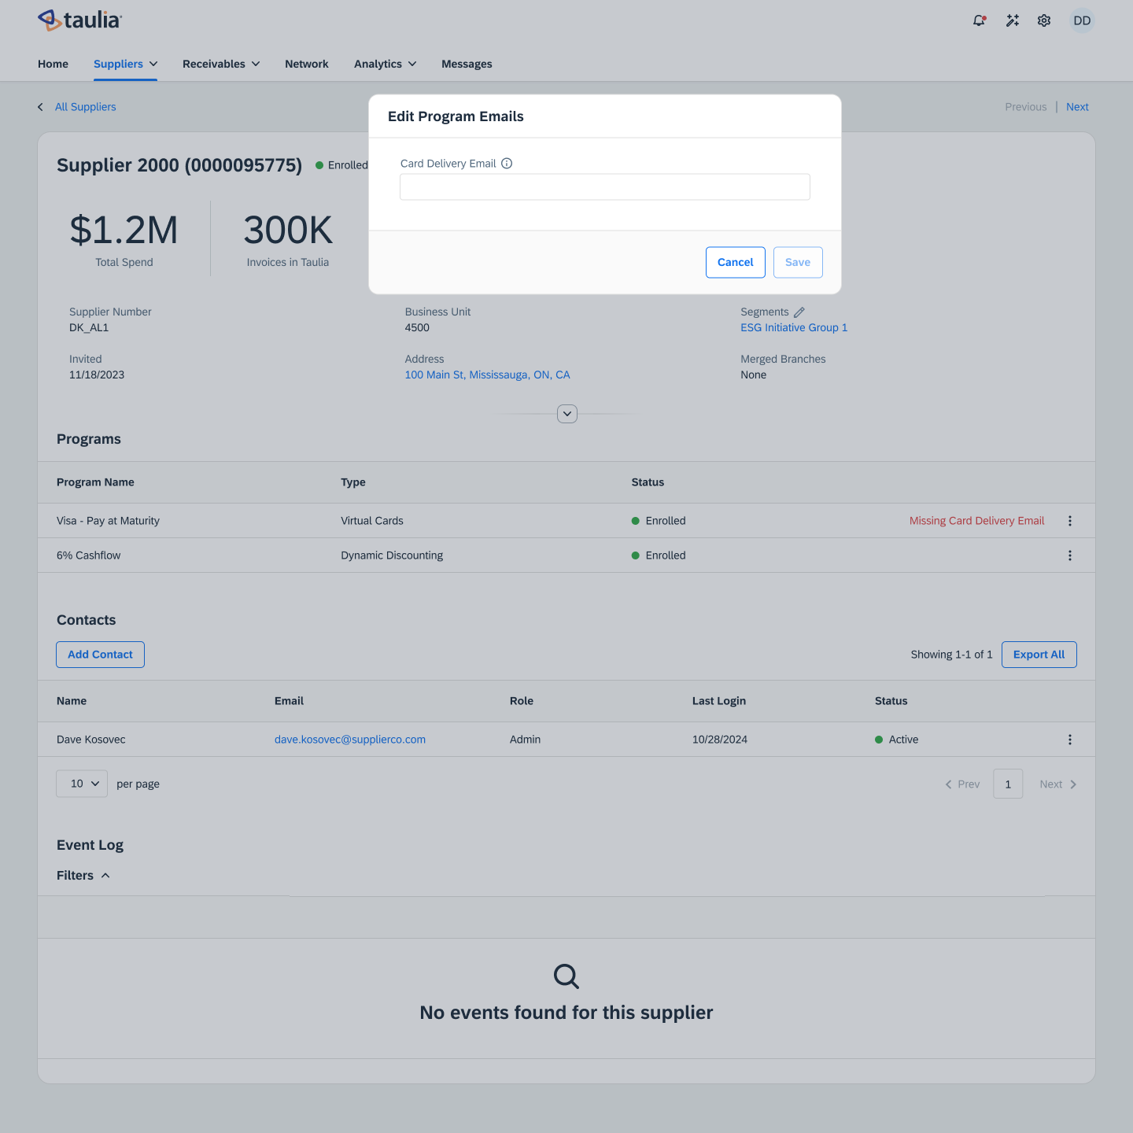Open the 10 per page dropdown
Image resolution: width=1133 pixels, height=1133 pixels.
click(x=82, y=784)
